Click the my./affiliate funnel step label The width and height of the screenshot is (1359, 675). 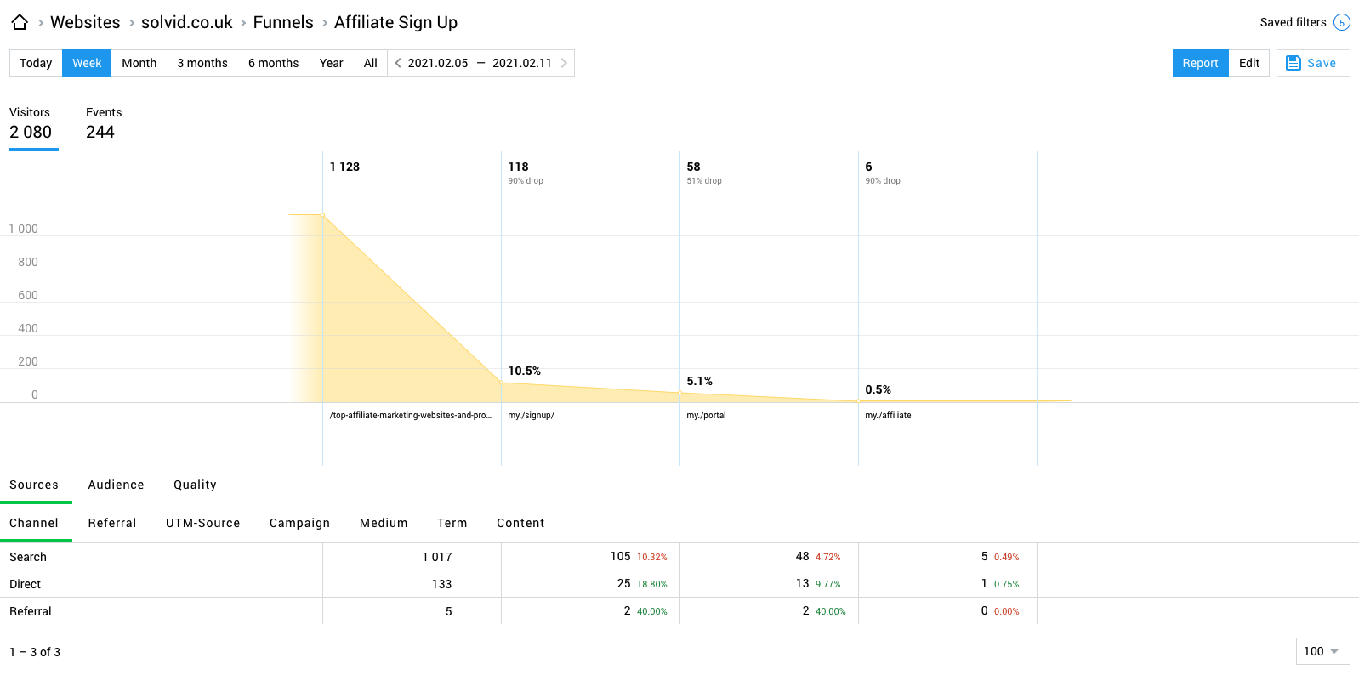[x=888, y=416]
